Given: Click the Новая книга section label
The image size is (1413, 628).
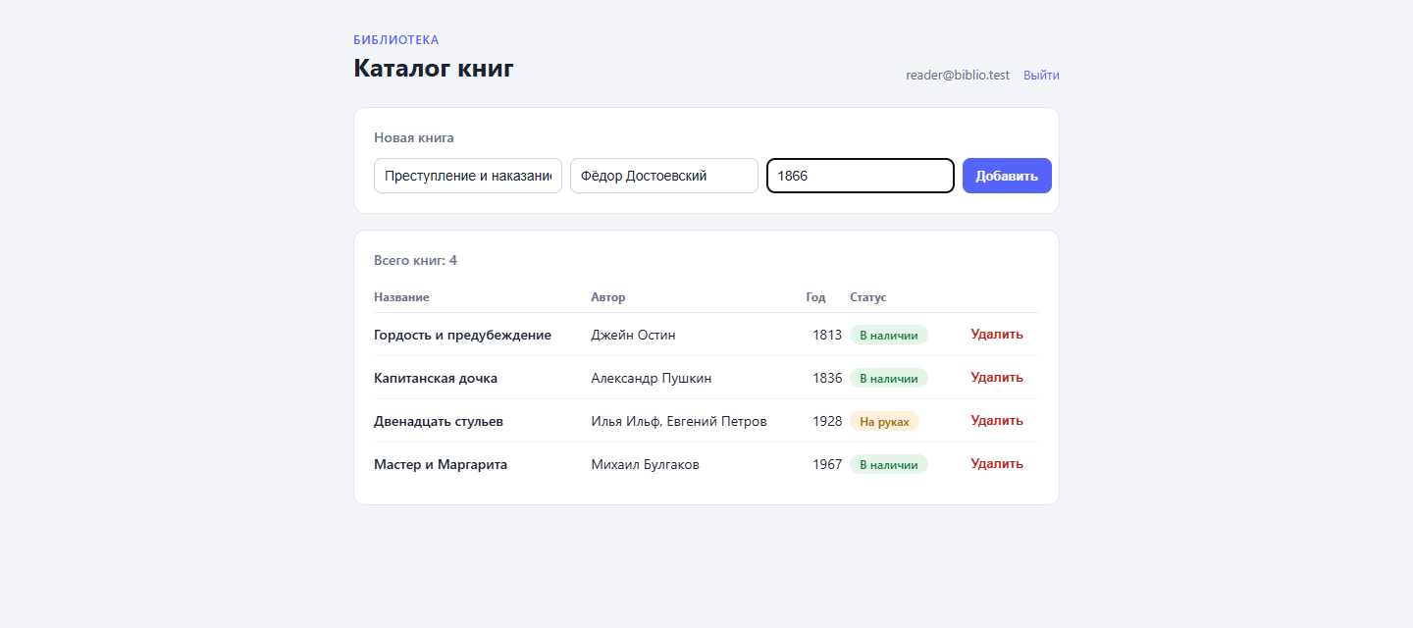Looking at the screenshot, I should click(x=414, y=137).
